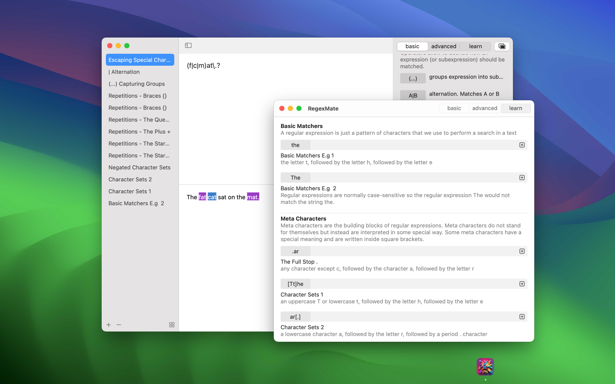The width and height of the screenshot is (615, 384).
Task: Click the '.ar' pattern button
Action: click(x=296, y=251)
